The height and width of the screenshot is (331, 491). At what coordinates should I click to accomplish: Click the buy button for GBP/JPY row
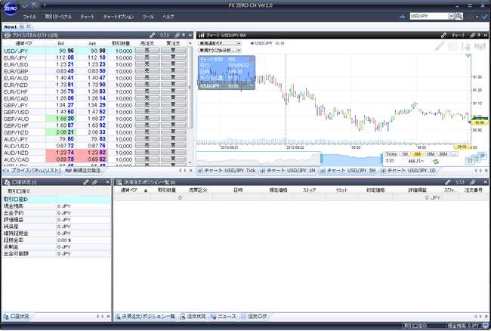click(x=173, y=105)
